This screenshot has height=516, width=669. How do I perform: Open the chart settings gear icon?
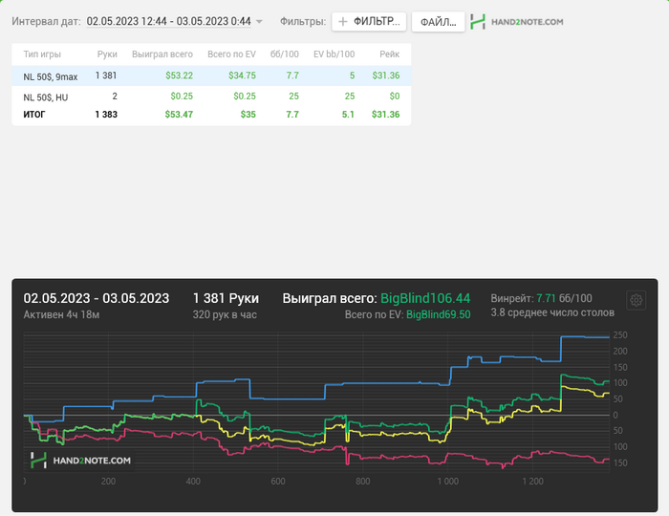(636, 300)
